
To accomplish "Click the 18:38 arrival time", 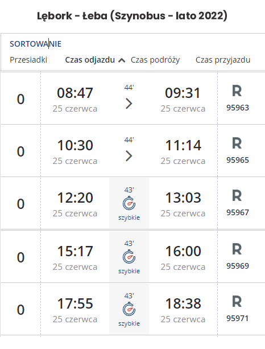I will tap(183, 303).
